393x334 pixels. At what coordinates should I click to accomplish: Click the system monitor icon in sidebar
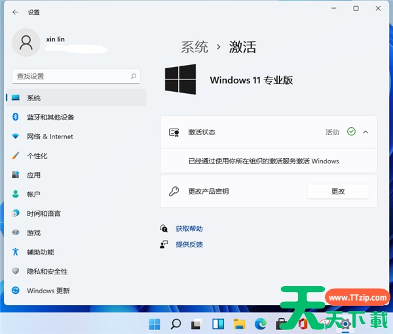click(16, 97)
